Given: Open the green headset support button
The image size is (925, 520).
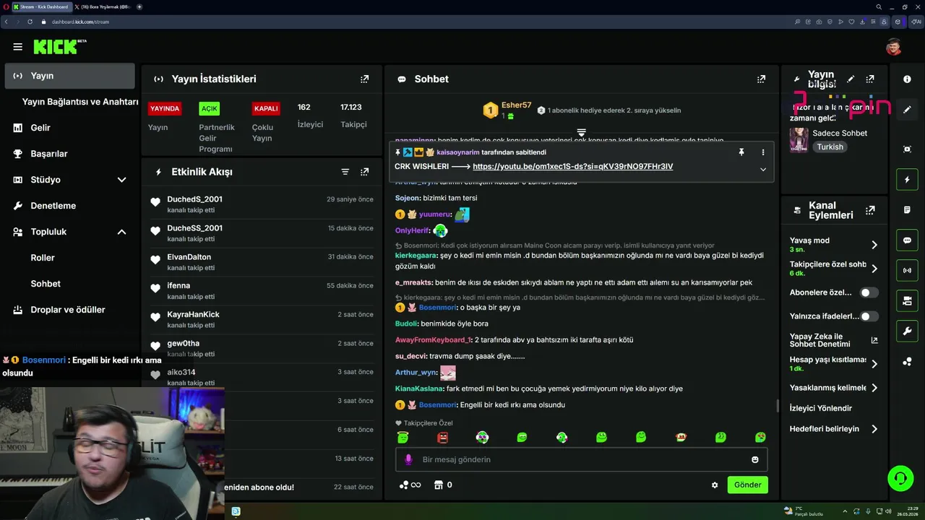Looking at the screenshot, I should [x=900, y=478].
